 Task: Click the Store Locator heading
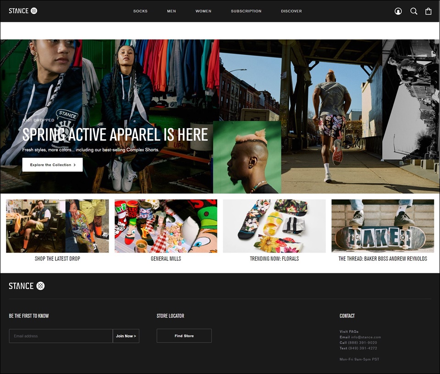[170, 316]
